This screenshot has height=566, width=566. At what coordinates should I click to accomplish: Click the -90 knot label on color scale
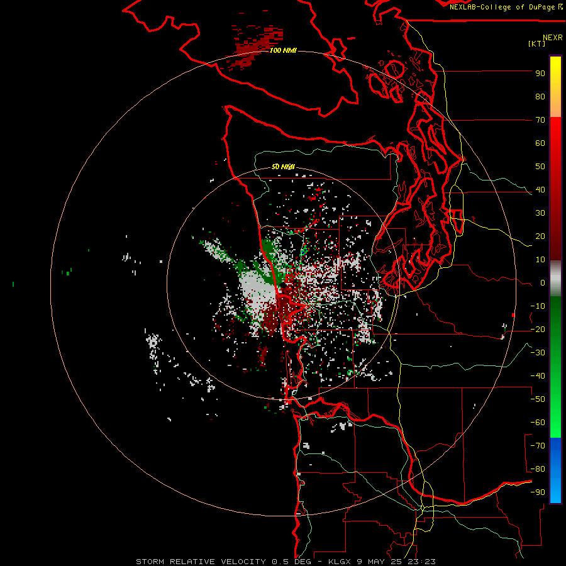pos(538,492)
